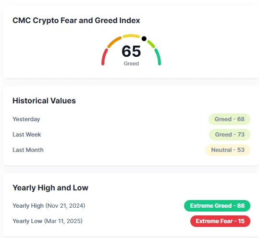Click the CMC Crypto Fear and Greed Index title
The width and height of the screenshot is (259, 238).
point(76,21)
